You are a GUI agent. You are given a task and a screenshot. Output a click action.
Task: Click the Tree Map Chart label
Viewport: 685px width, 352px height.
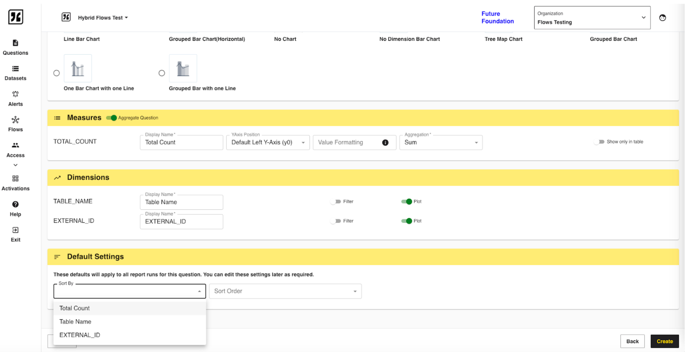(x=503, y=39)
